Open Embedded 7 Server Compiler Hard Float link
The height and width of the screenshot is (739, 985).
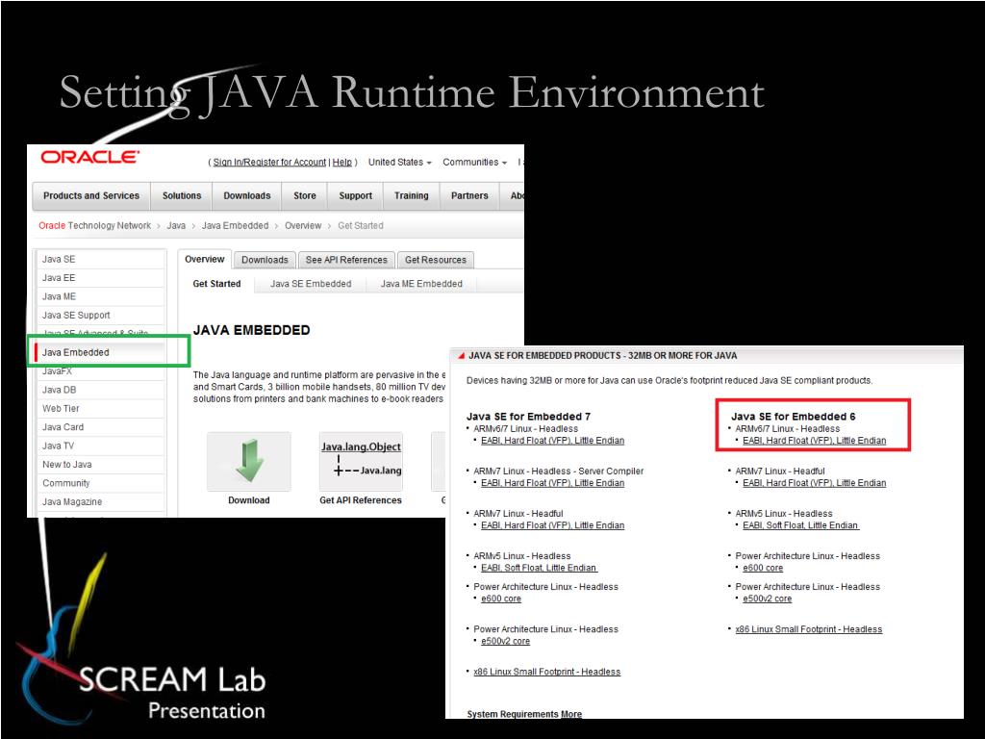pos(553,483)
